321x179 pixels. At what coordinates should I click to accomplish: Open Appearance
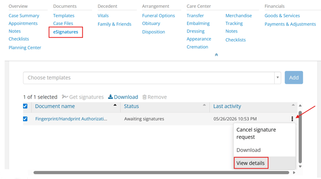click(199, 39)
